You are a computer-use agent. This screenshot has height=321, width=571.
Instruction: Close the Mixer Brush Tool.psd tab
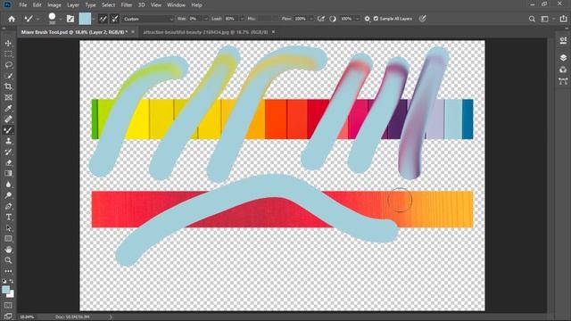[133, 32]
